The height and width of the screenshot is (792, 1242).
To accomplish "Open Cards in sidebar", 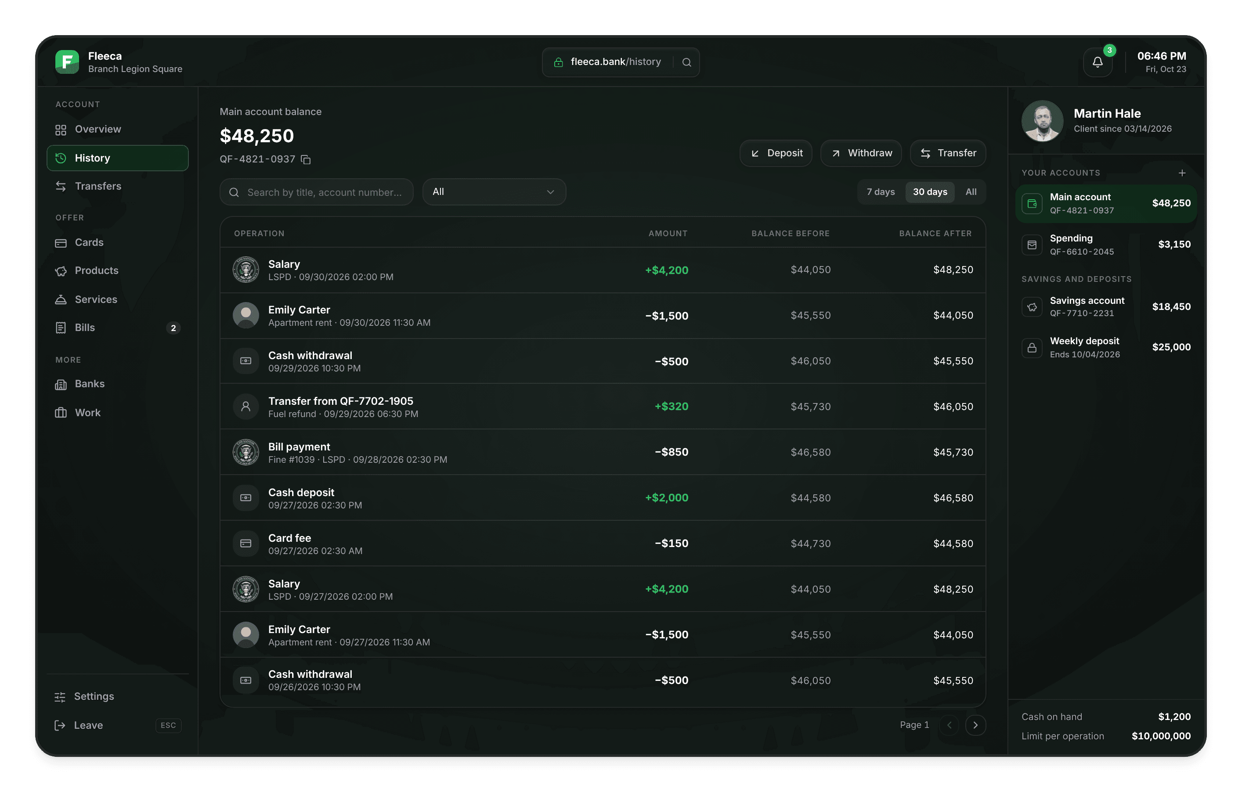I will (x=118, y=242).
